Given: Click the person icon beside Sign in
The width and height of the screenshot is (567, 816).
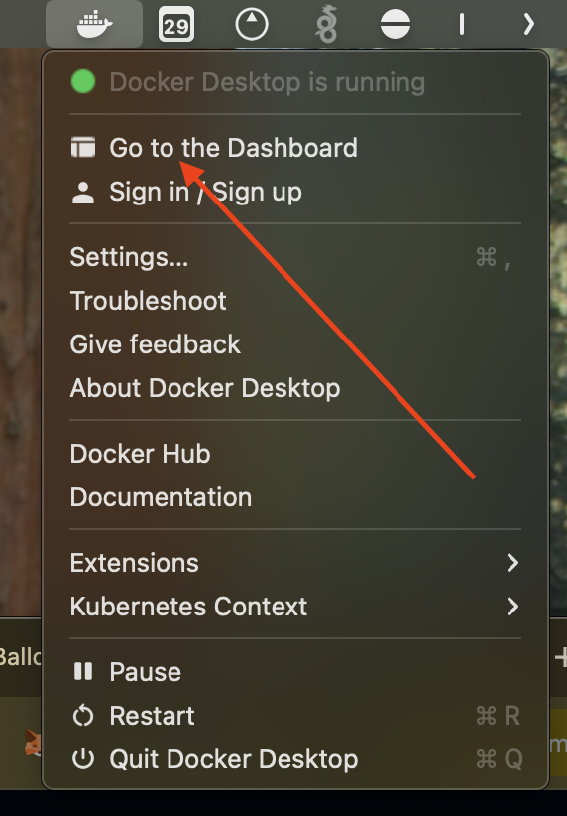Looking at the screenshot, I should point(83,192).
